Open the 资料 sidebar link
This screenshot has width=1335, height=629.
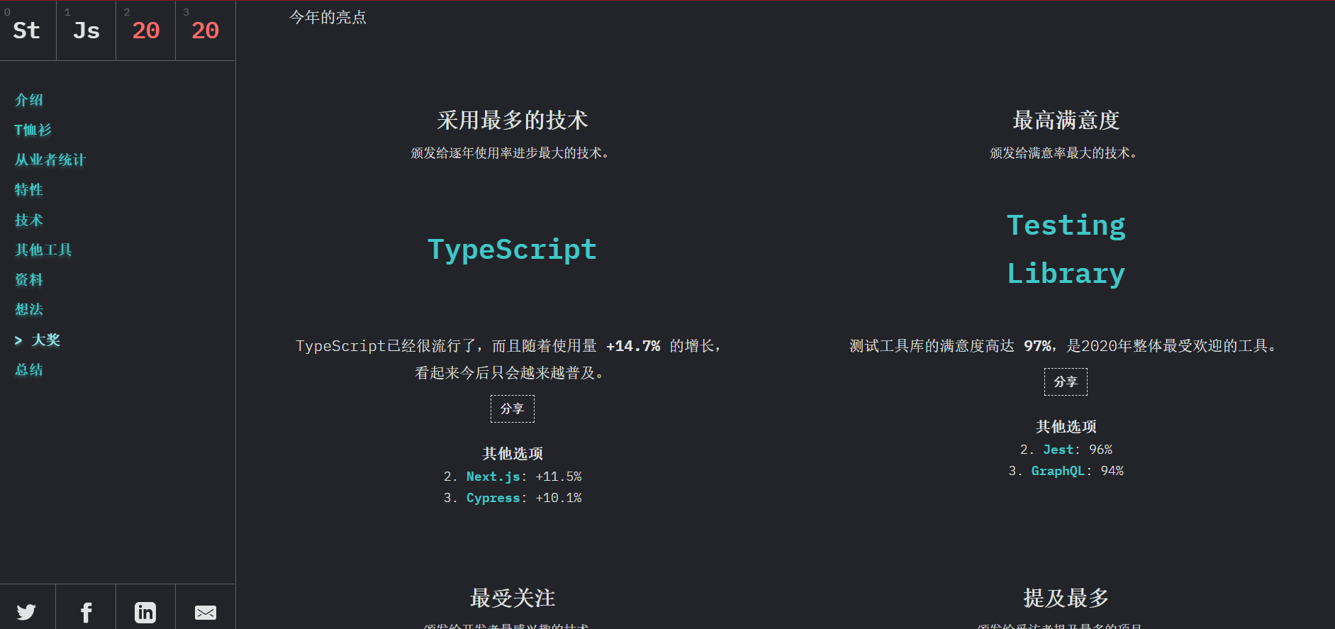29,279
